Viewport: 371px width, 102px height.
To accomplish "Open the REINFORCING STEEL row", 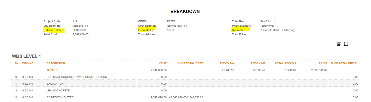I will point(185,97).
